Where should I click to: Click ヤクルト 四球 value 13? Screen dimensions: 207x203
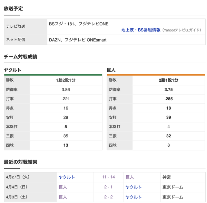point(66,145)
